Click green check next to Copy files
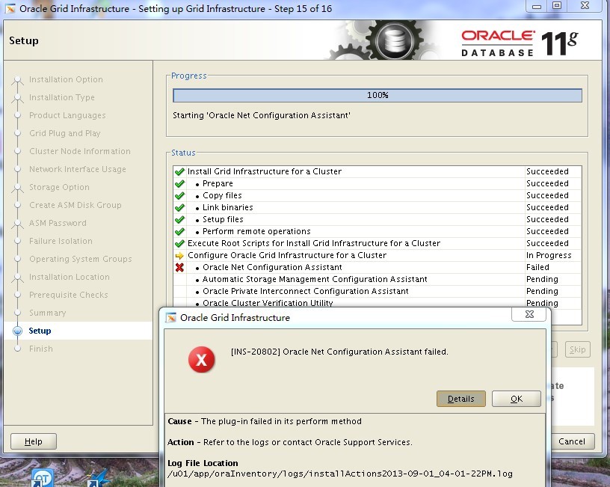This screenshot has width=610, height=487. coord(179,195)
